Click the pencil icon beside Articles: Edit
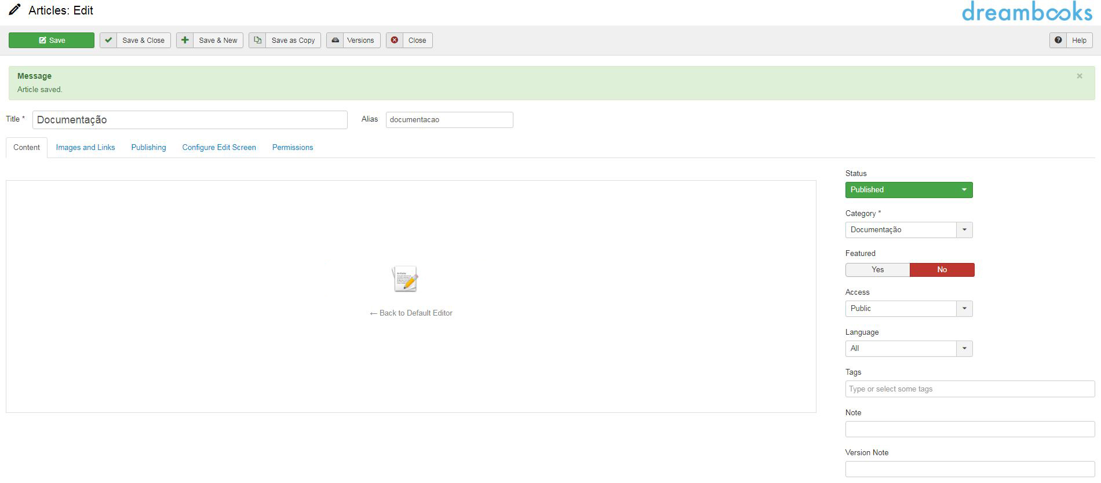This screenshot has height=483, width=1101. (x=14, y=10)
